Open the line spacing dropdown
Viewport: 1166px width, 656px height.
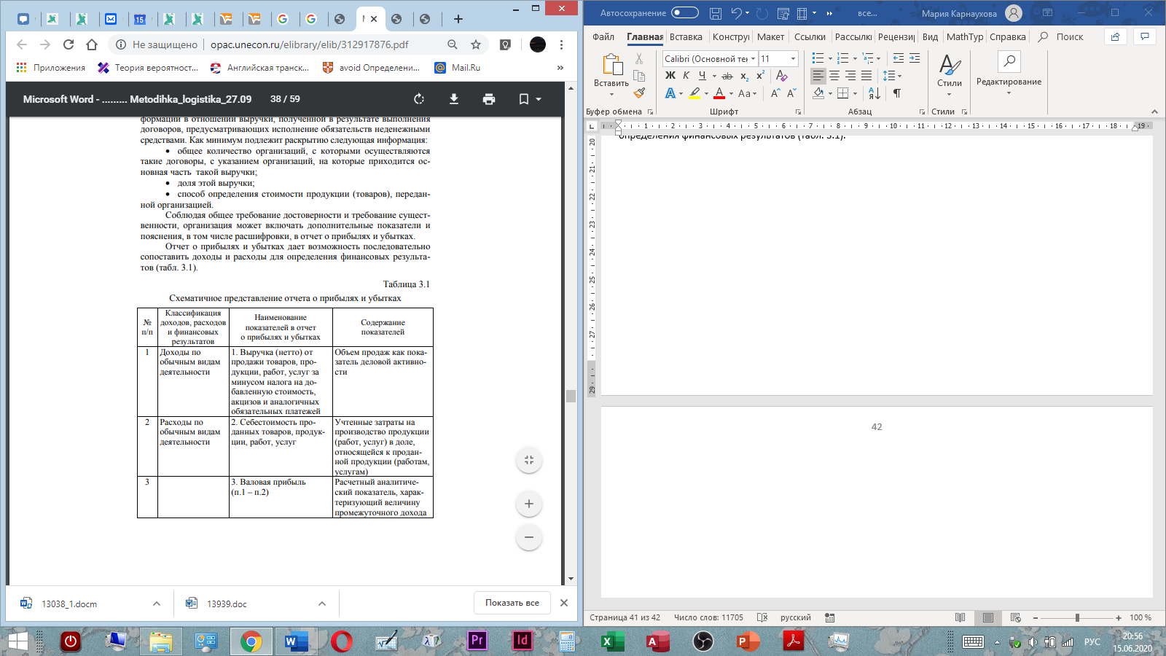(x=892, y=76)
